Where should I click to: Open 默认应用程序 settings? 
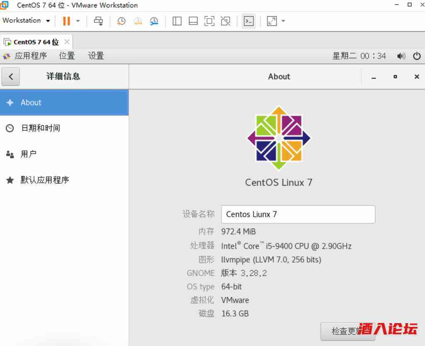click(x=64, y=180)
